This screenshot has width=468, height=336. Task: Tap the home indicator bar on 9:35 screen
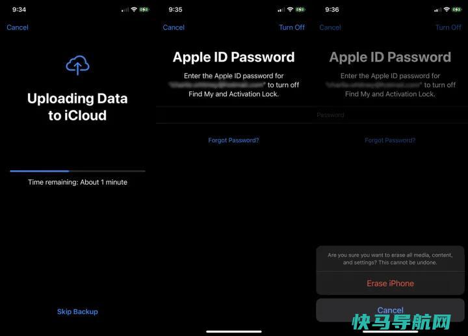234,331
